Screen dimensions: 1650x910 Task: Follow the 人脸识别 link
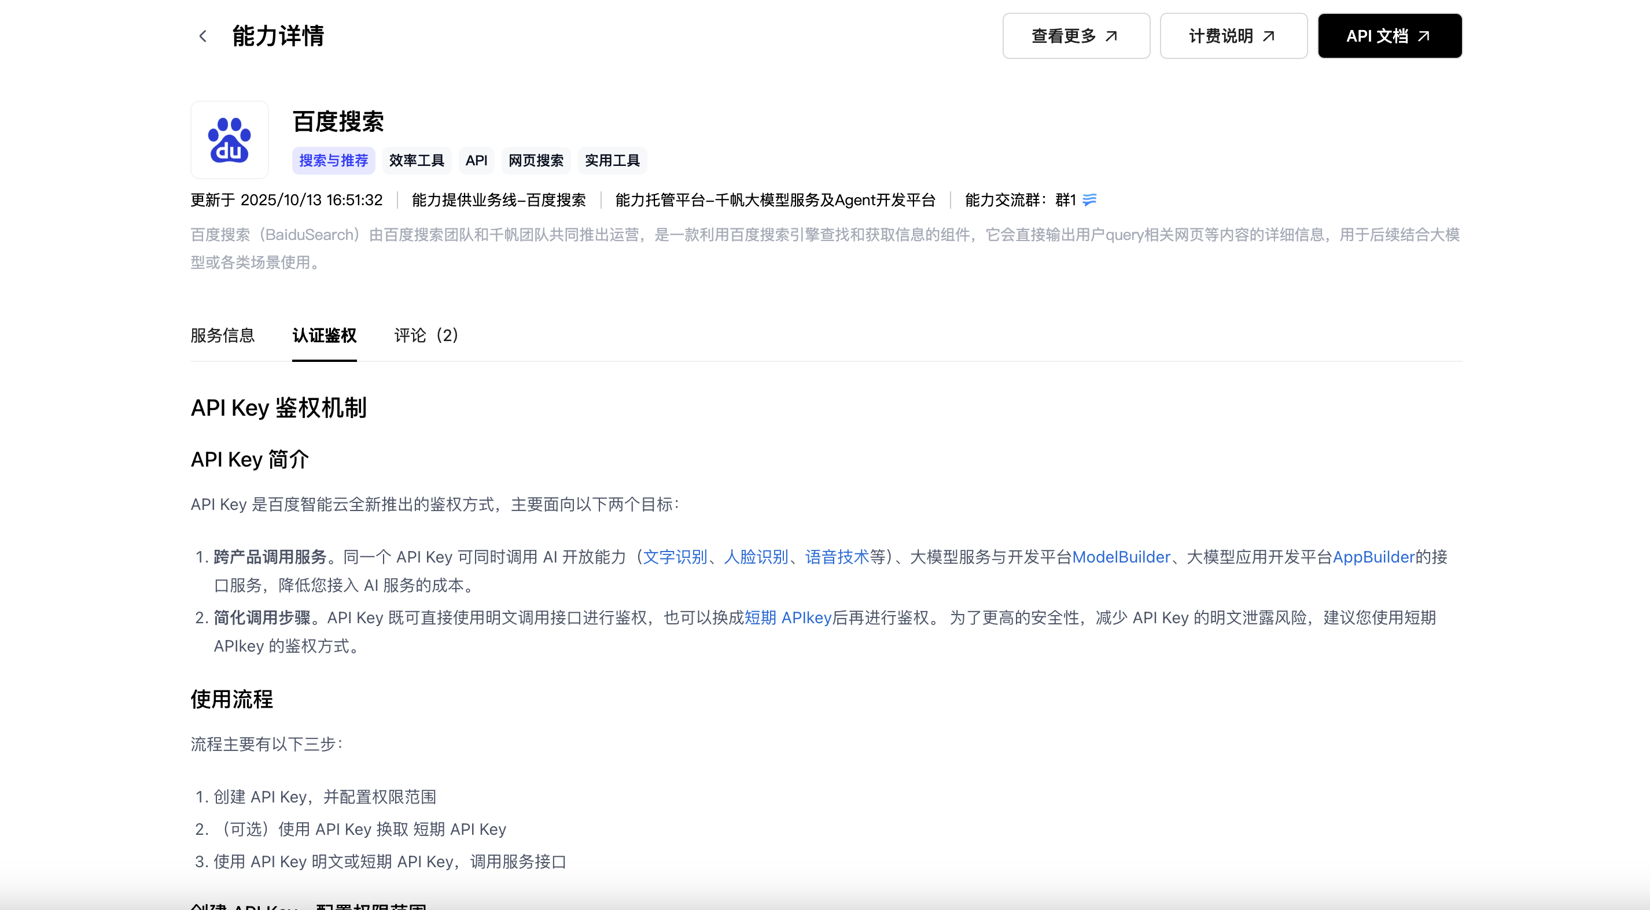click(757, 557)
